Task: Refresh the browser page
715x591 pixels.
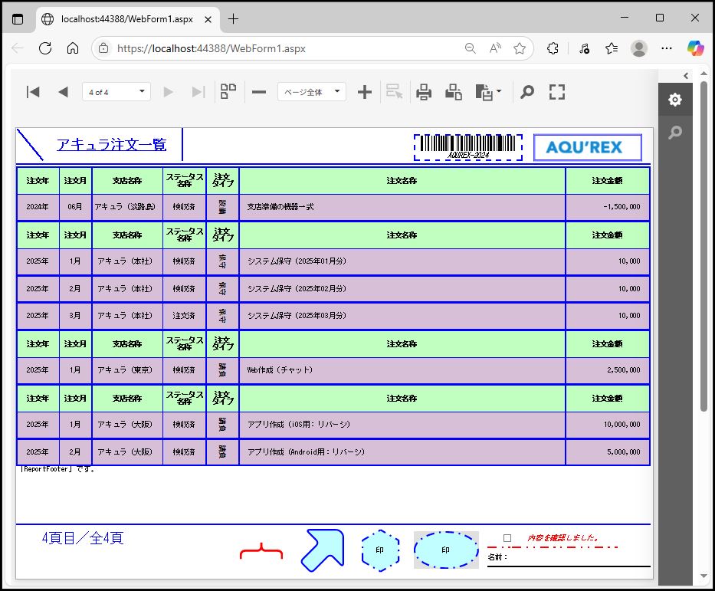Action: [x=44, y=48]
